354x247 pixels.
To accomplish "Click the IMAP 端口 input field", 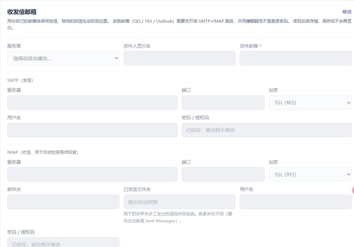I will pos(223,174).
